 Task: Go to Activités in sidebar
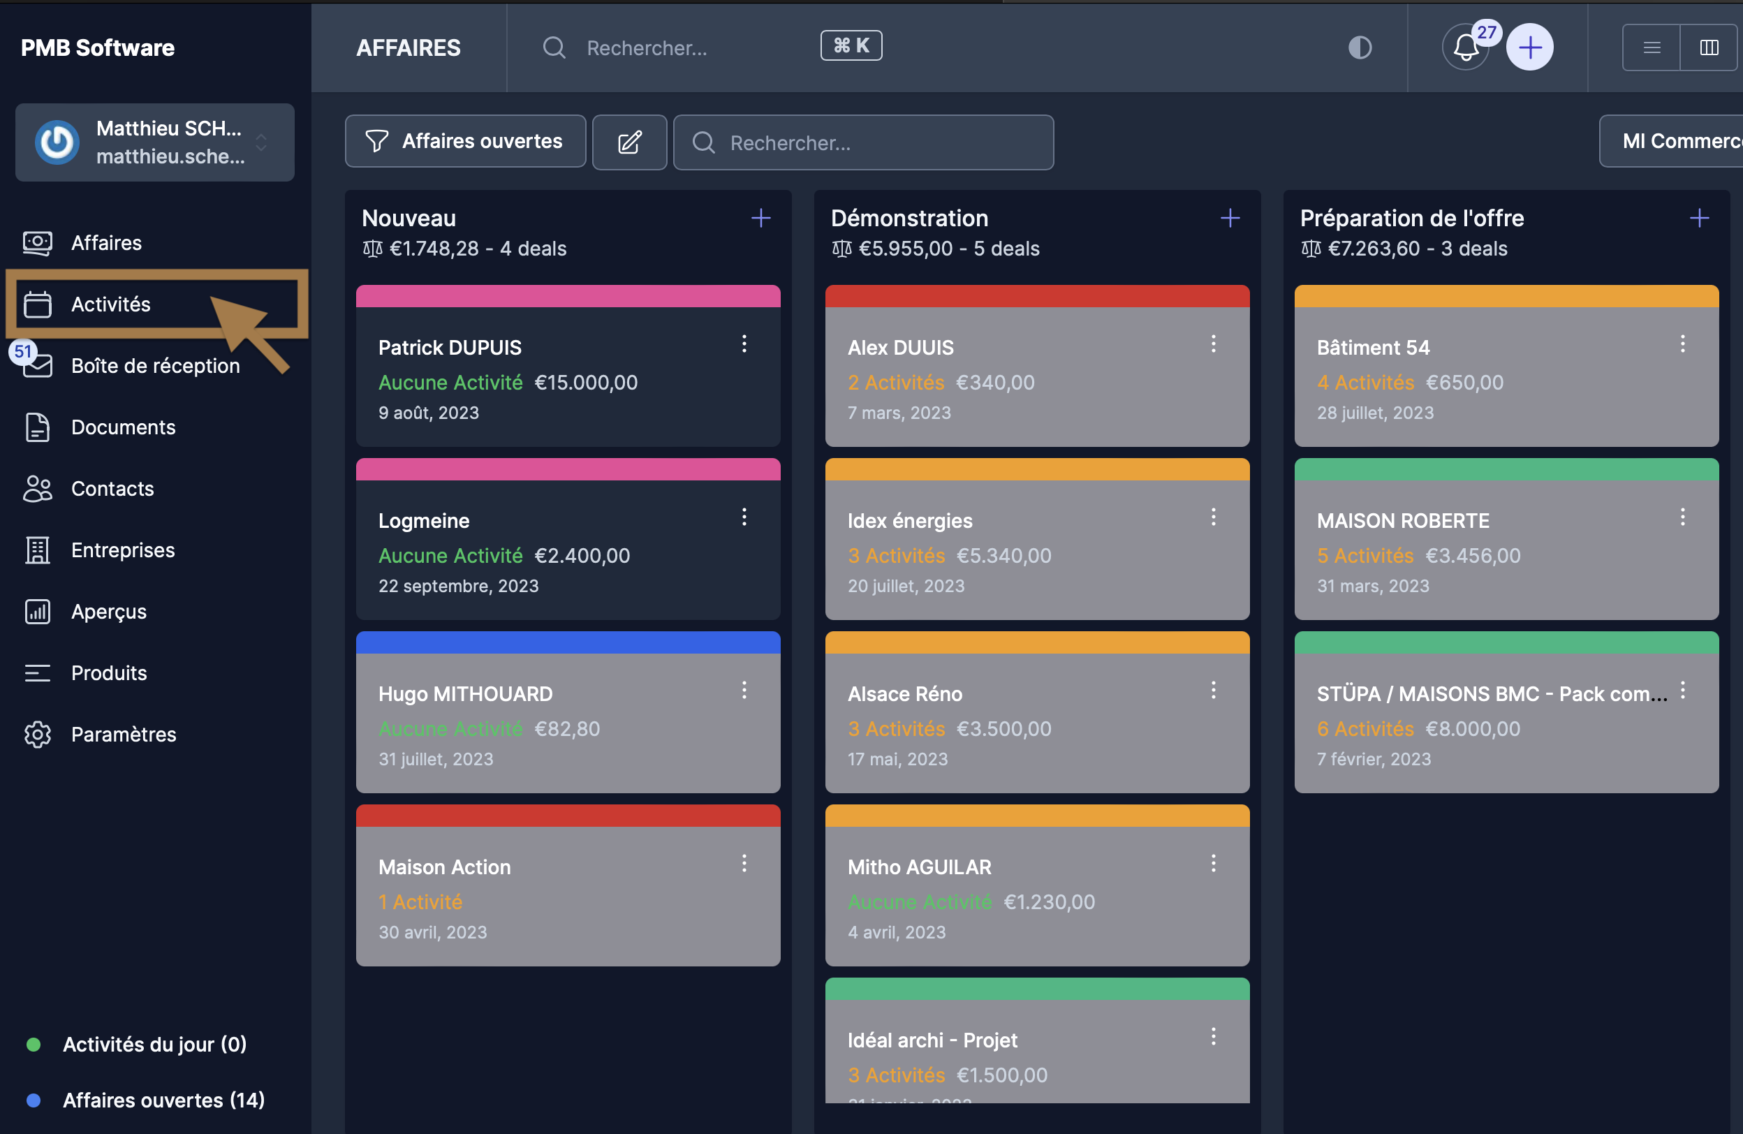tap(110, 304)
